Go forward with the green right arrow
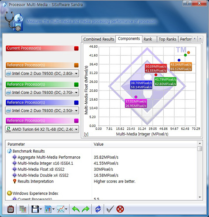The width and height of the screenshot is (209, 217). point(86,209)
